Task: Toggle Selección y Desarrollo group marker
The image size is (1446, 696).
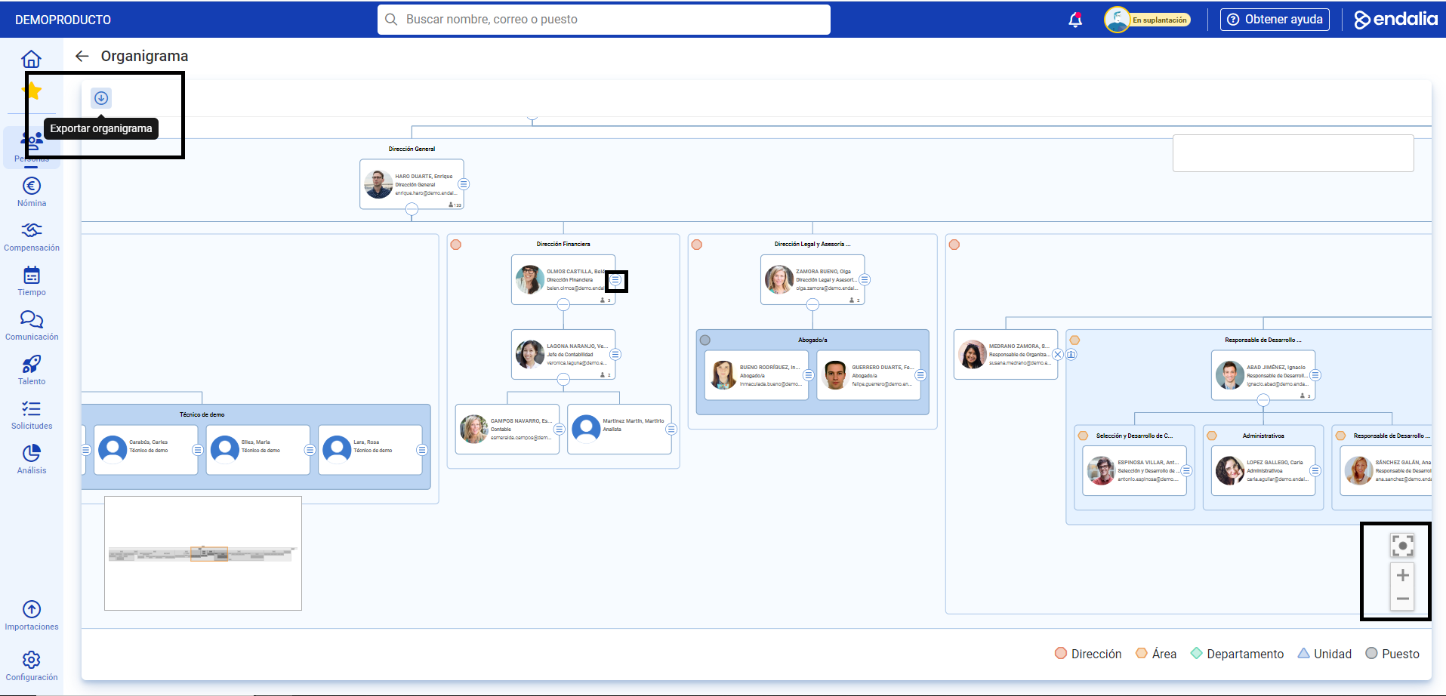Action: click(x=1083, y=436)
